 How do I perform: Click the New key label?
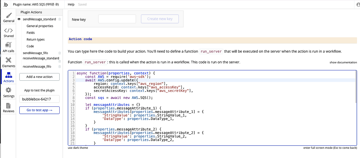[x=79, y=19]
